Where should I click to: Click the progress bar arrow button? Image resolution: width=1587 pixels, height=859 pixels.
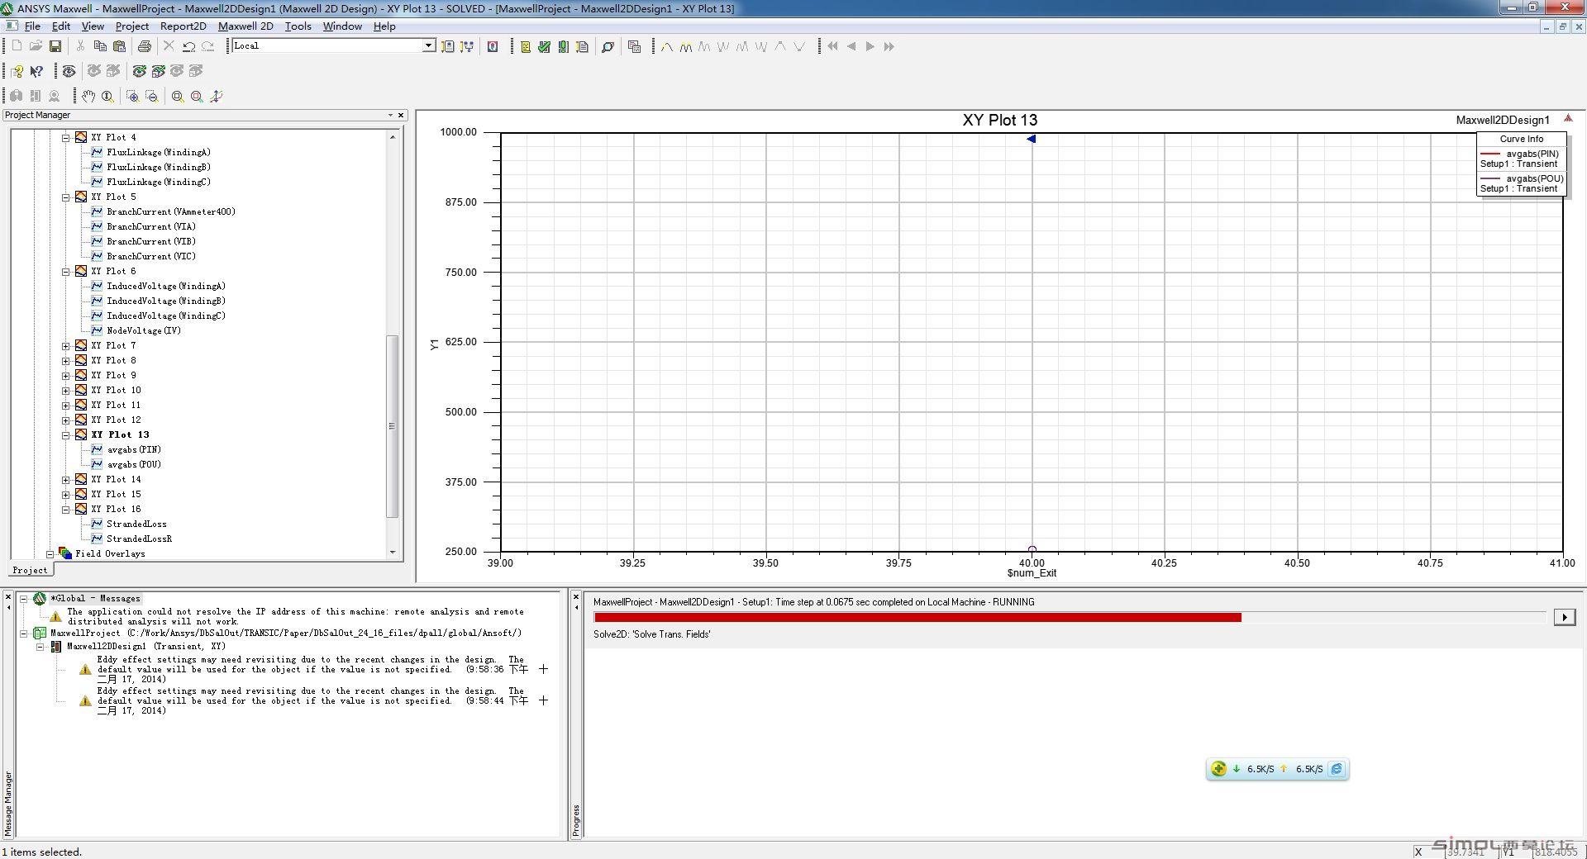pos(1564,617)
